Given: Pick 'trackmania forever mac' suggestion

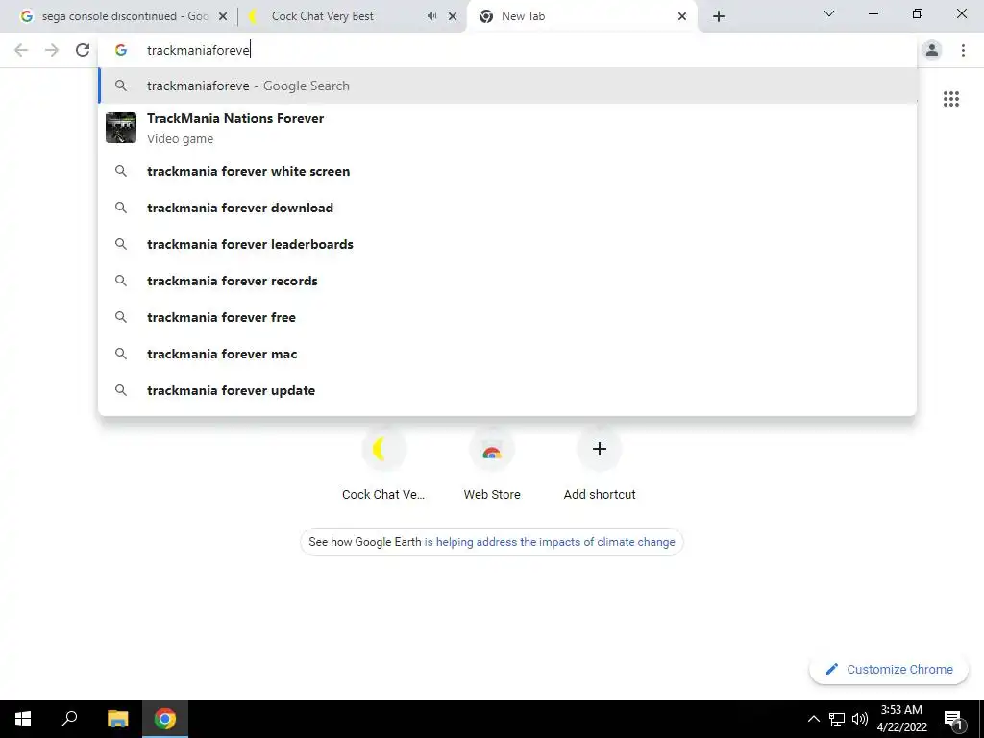Looking at the screenshot, I should click(507, 354).
